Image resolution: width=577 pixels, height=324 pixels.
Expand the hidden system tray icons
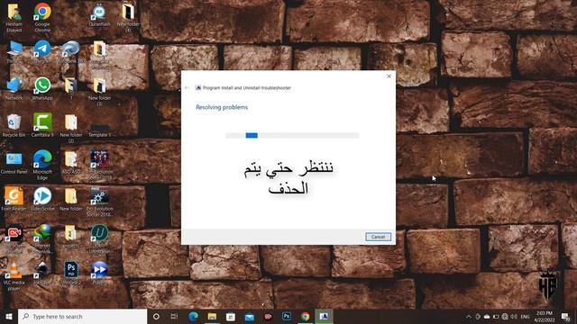point(469,317)
